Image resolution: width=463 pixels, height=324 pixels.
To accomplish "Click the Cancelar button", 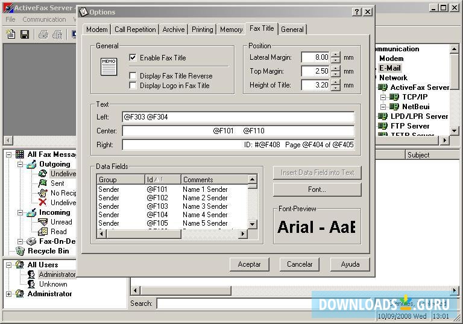I will click(300, 264).
